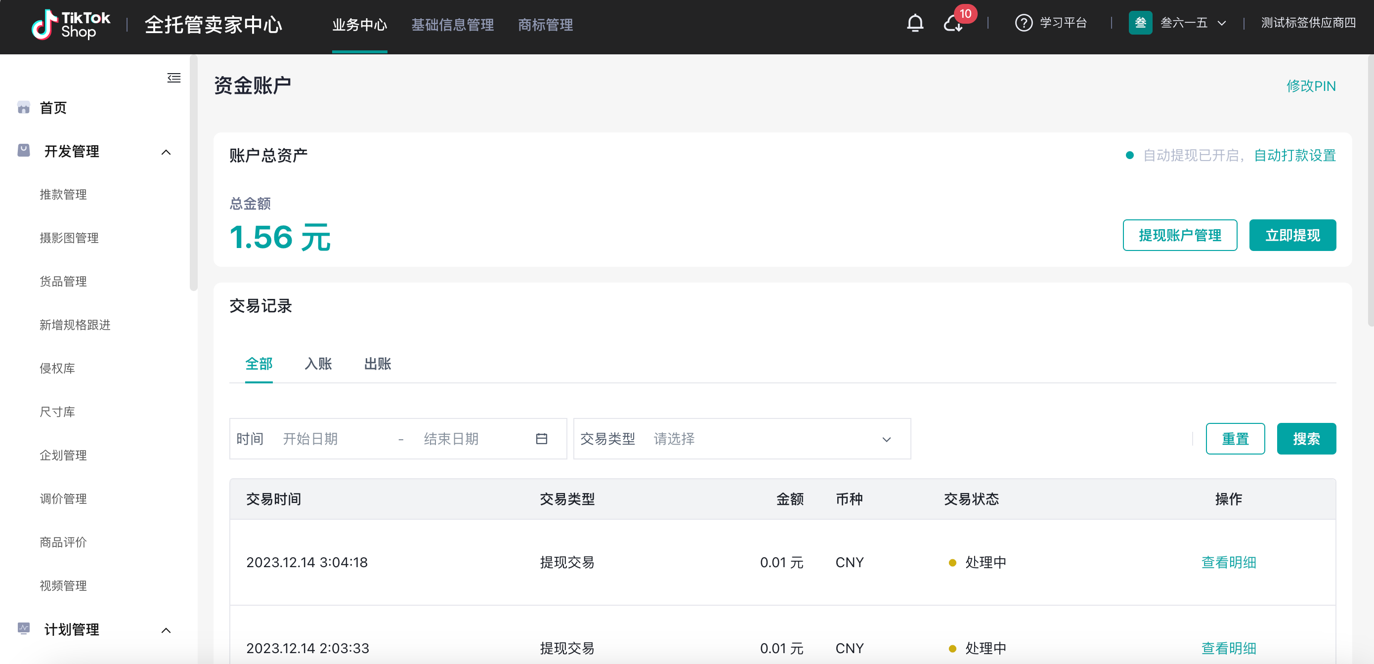
Task: Click 测试标签供应商四 supplier name
Action: [1308, 23]
